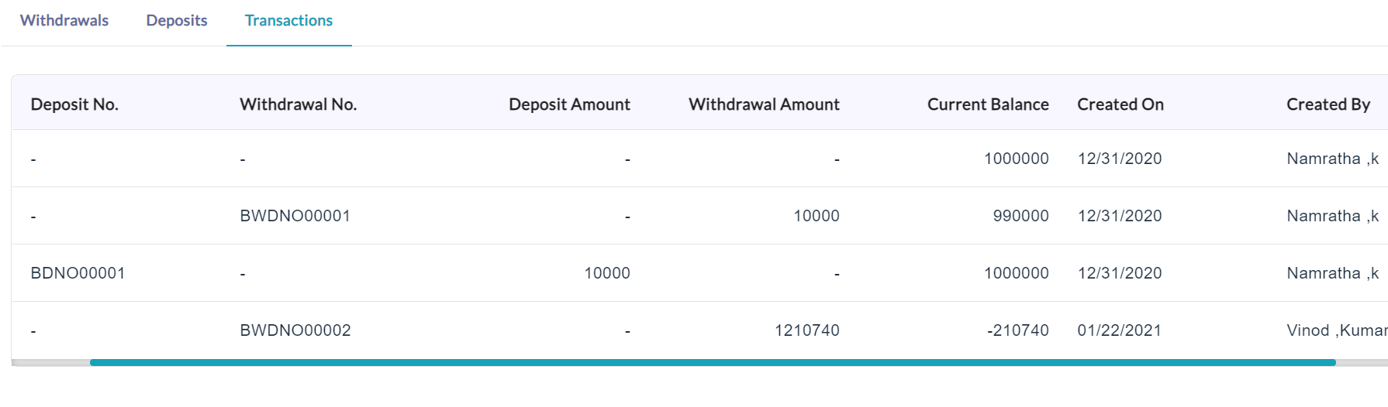
Task: Click the Deposit Amount column header
Action: click(569, 104)
